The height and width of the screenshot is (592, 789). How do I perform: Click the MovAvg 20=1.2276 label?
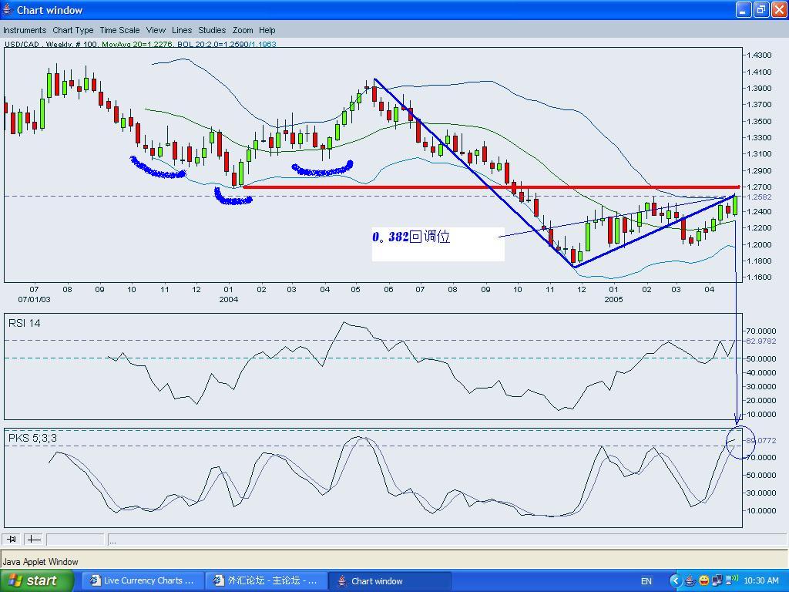point(137,44)
